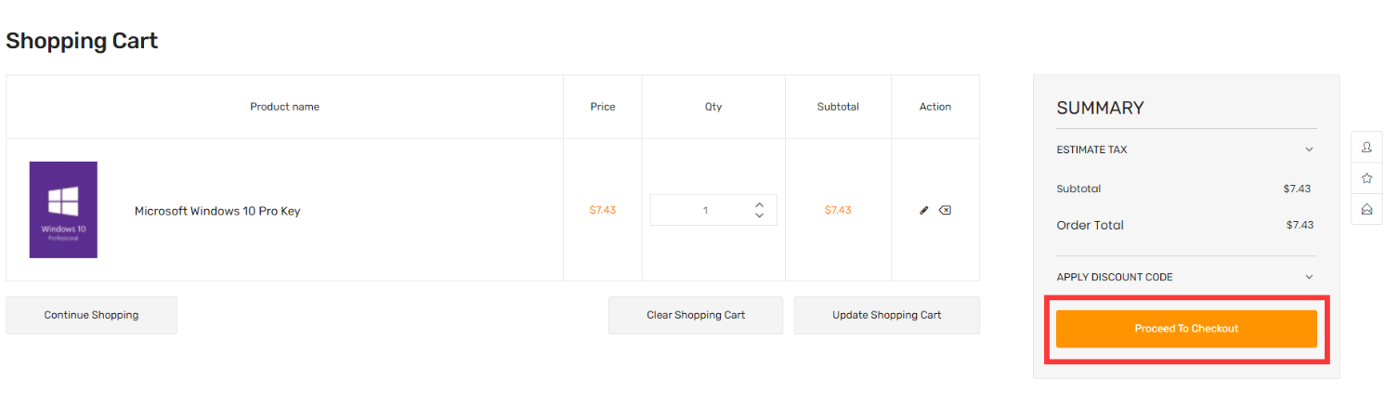Decrease quantity with the down arrow
The width and height of the screenshot is (1385, 418).
click(x=759, y=216)
